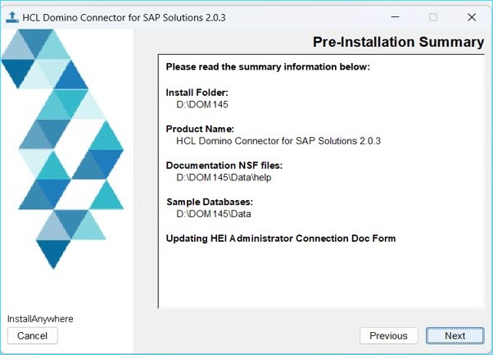Click the "Please read the summary information below" text
Viewport: 493px width, 355px height.
point(268,67)
